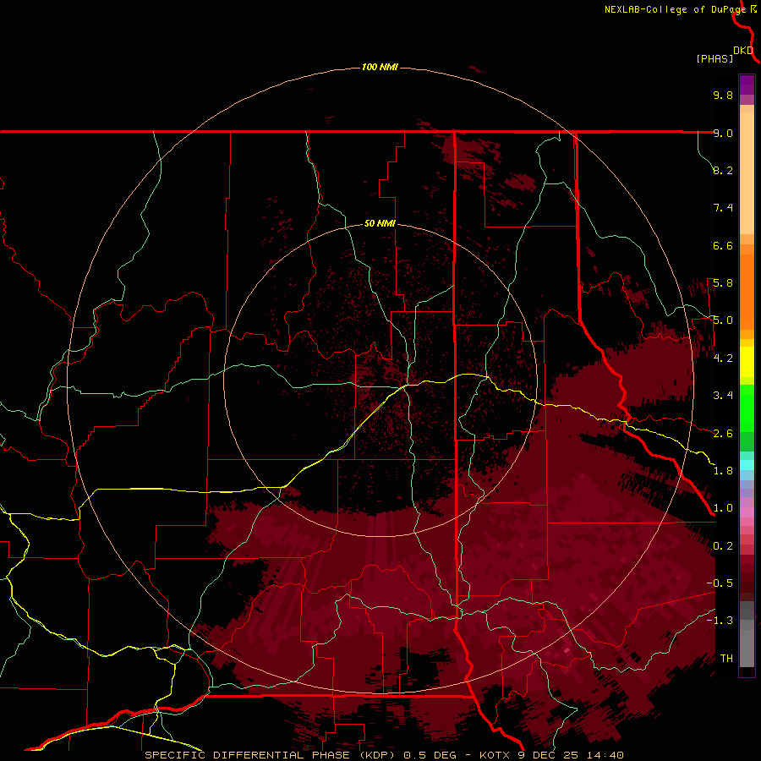Viewport: 761px width, 761px height.
Task: Click the product title caption at bottom
Action: 384,755
